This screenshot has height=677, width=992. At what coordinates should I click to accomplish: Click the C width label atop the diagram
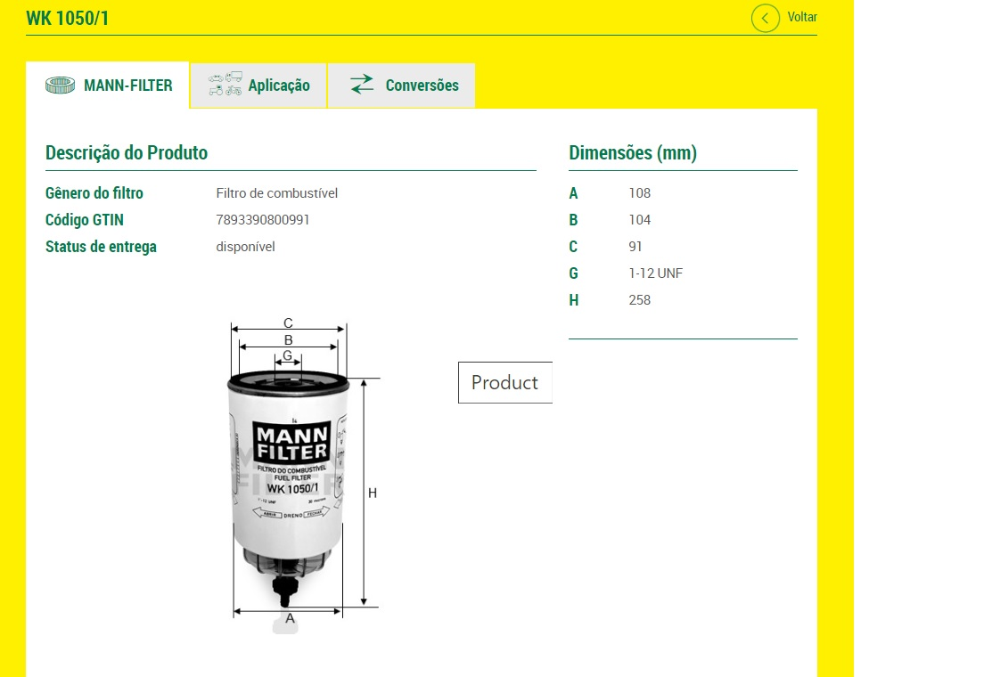point(288,322)
